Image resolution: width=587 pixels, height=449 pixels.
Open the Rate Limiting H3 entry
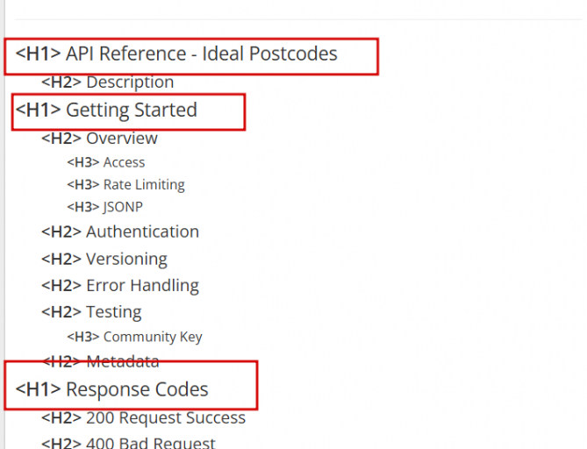[x=125, y=185]
